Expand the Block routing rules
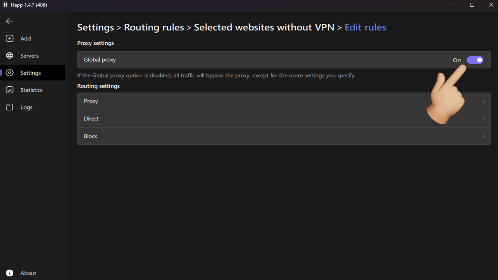498x280 pixels. click(284, 136)
